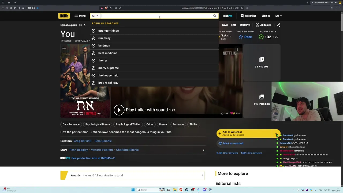
Task: Open the Watchlist from the header
Action: tap(248, 16)
